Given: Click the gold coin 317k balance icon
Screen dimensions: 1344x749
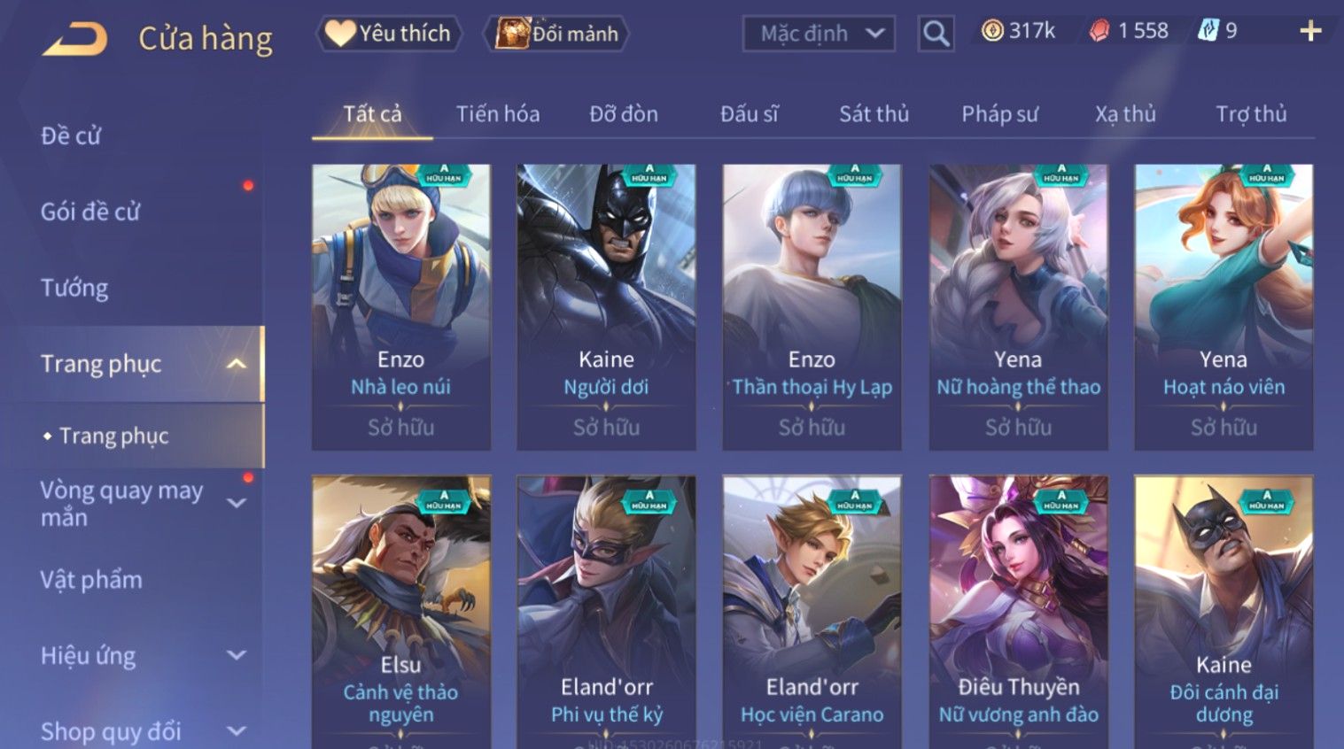Looking at the screenshot, I should pyautogui.click(x=992, y=31).
